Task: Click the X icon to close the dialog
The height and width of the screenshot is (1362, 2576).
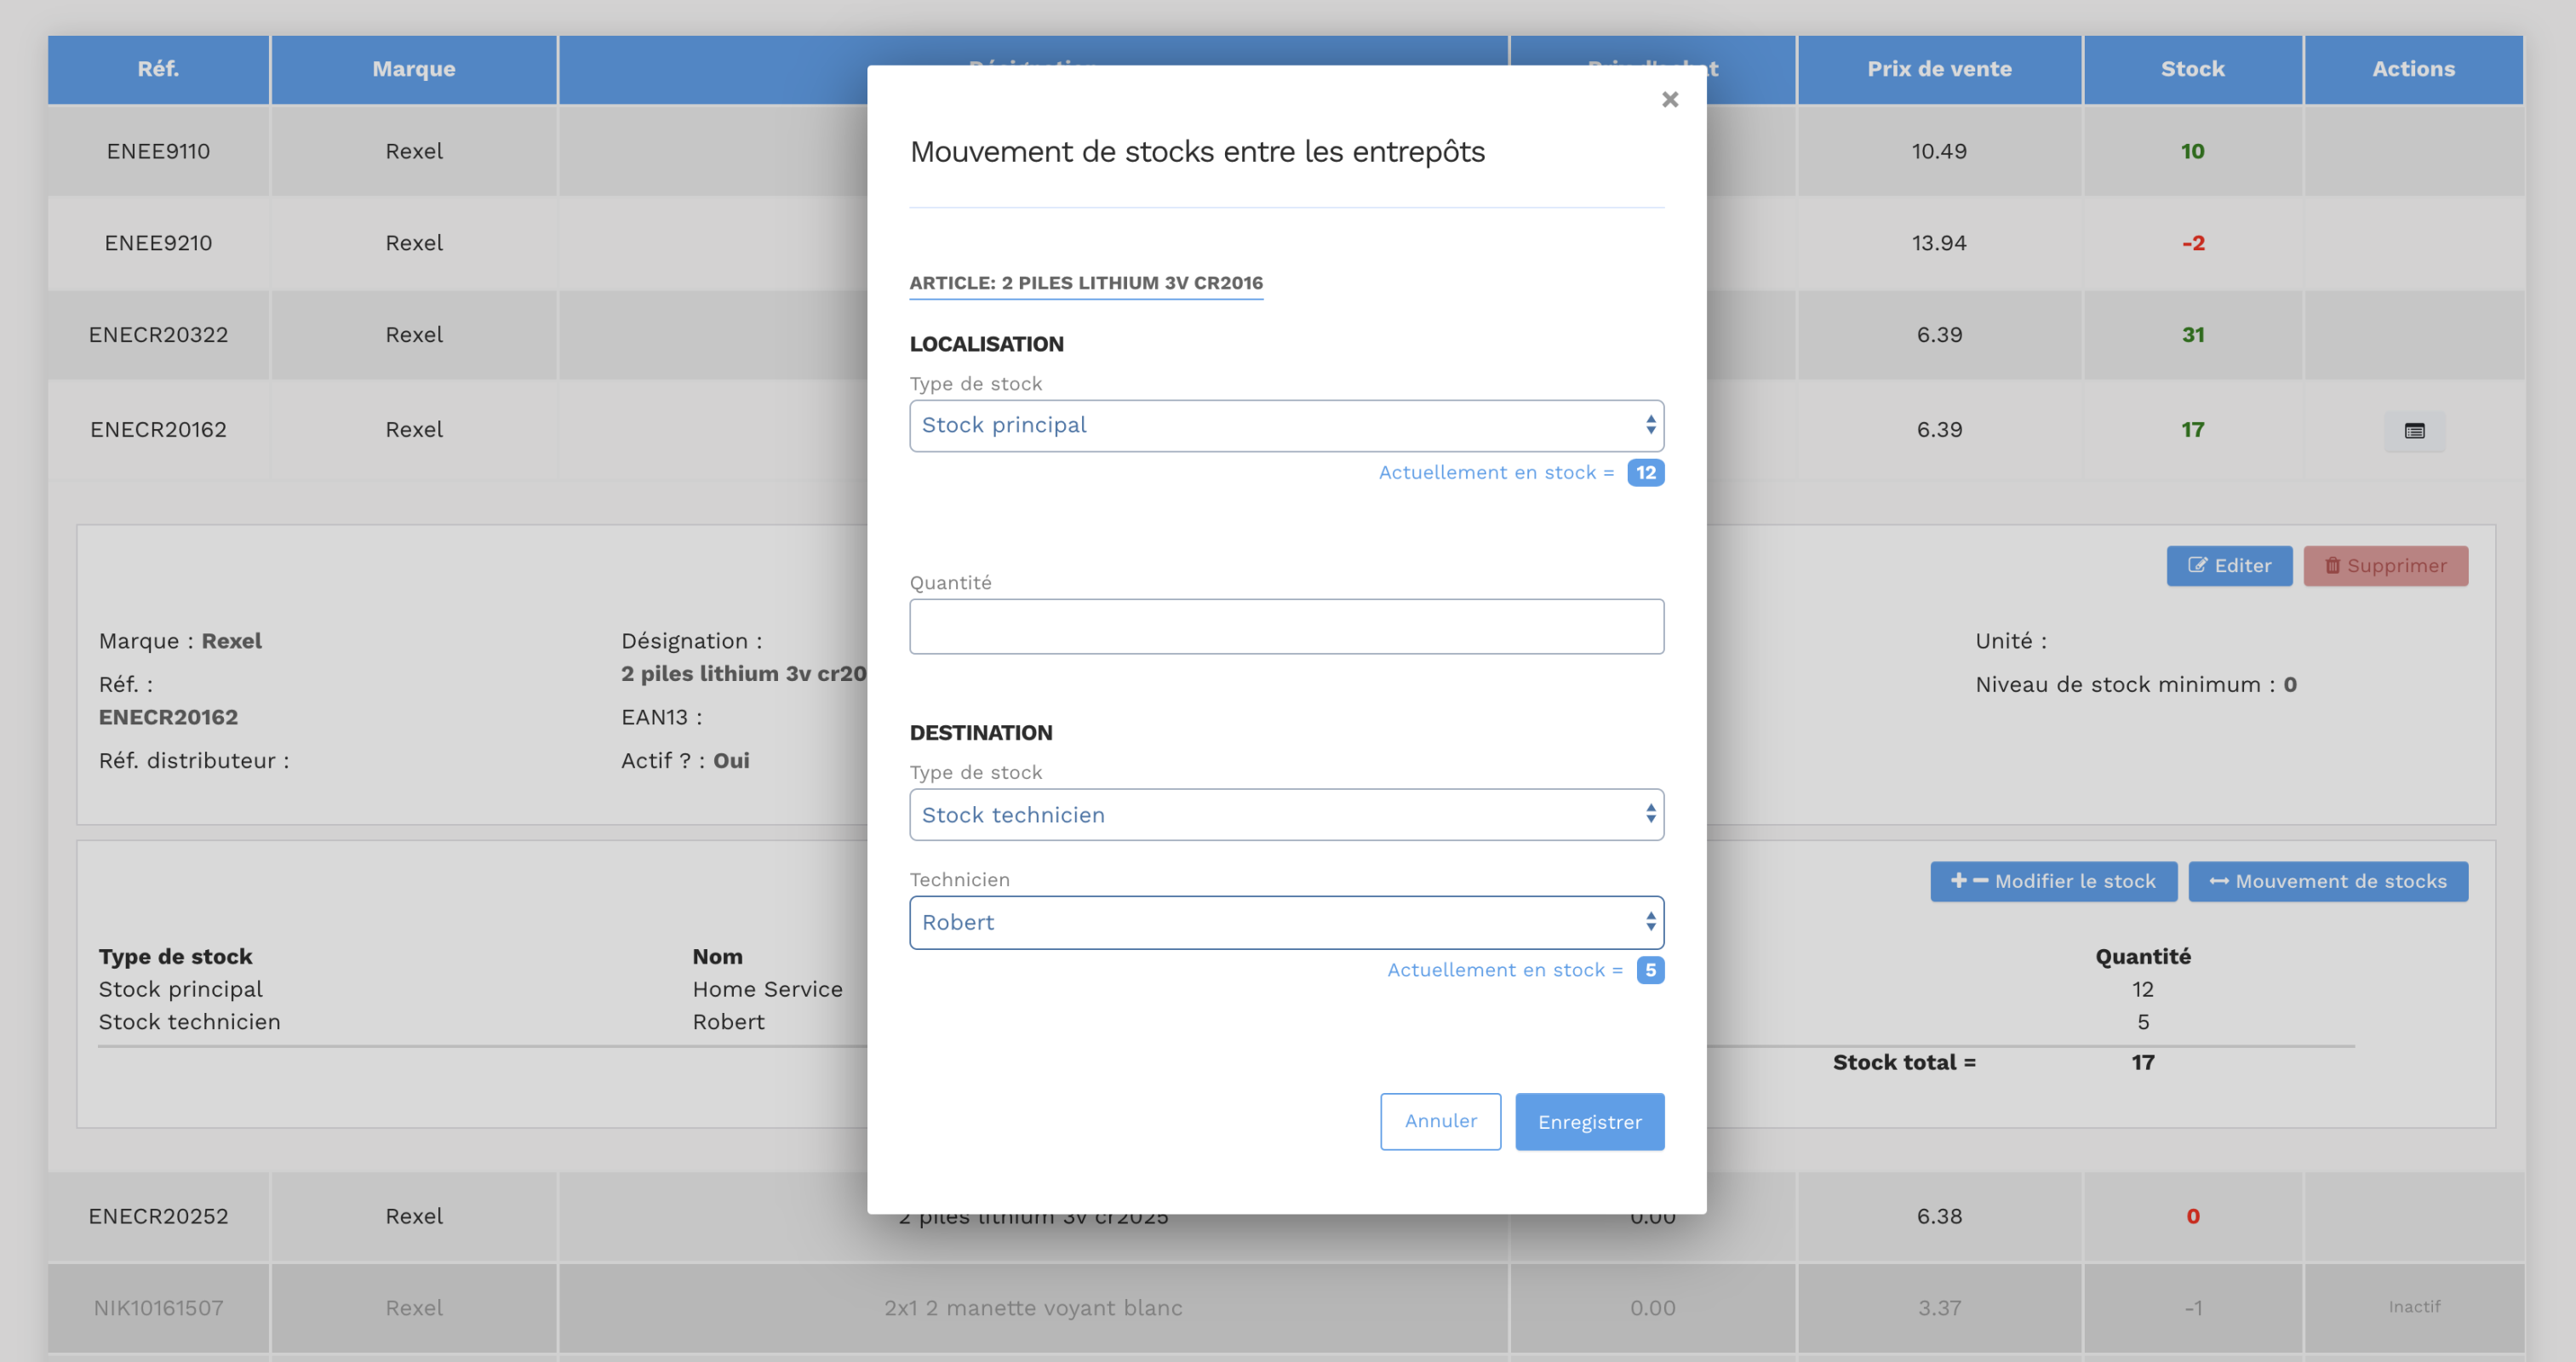Action: (1670, 99)
